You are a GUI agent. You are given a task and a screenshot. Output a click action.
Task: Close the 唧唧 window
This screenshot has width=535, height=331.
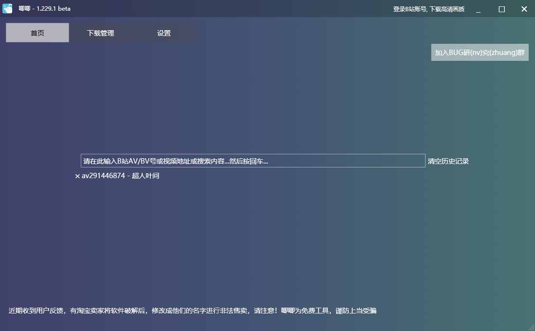pos(524,9)
